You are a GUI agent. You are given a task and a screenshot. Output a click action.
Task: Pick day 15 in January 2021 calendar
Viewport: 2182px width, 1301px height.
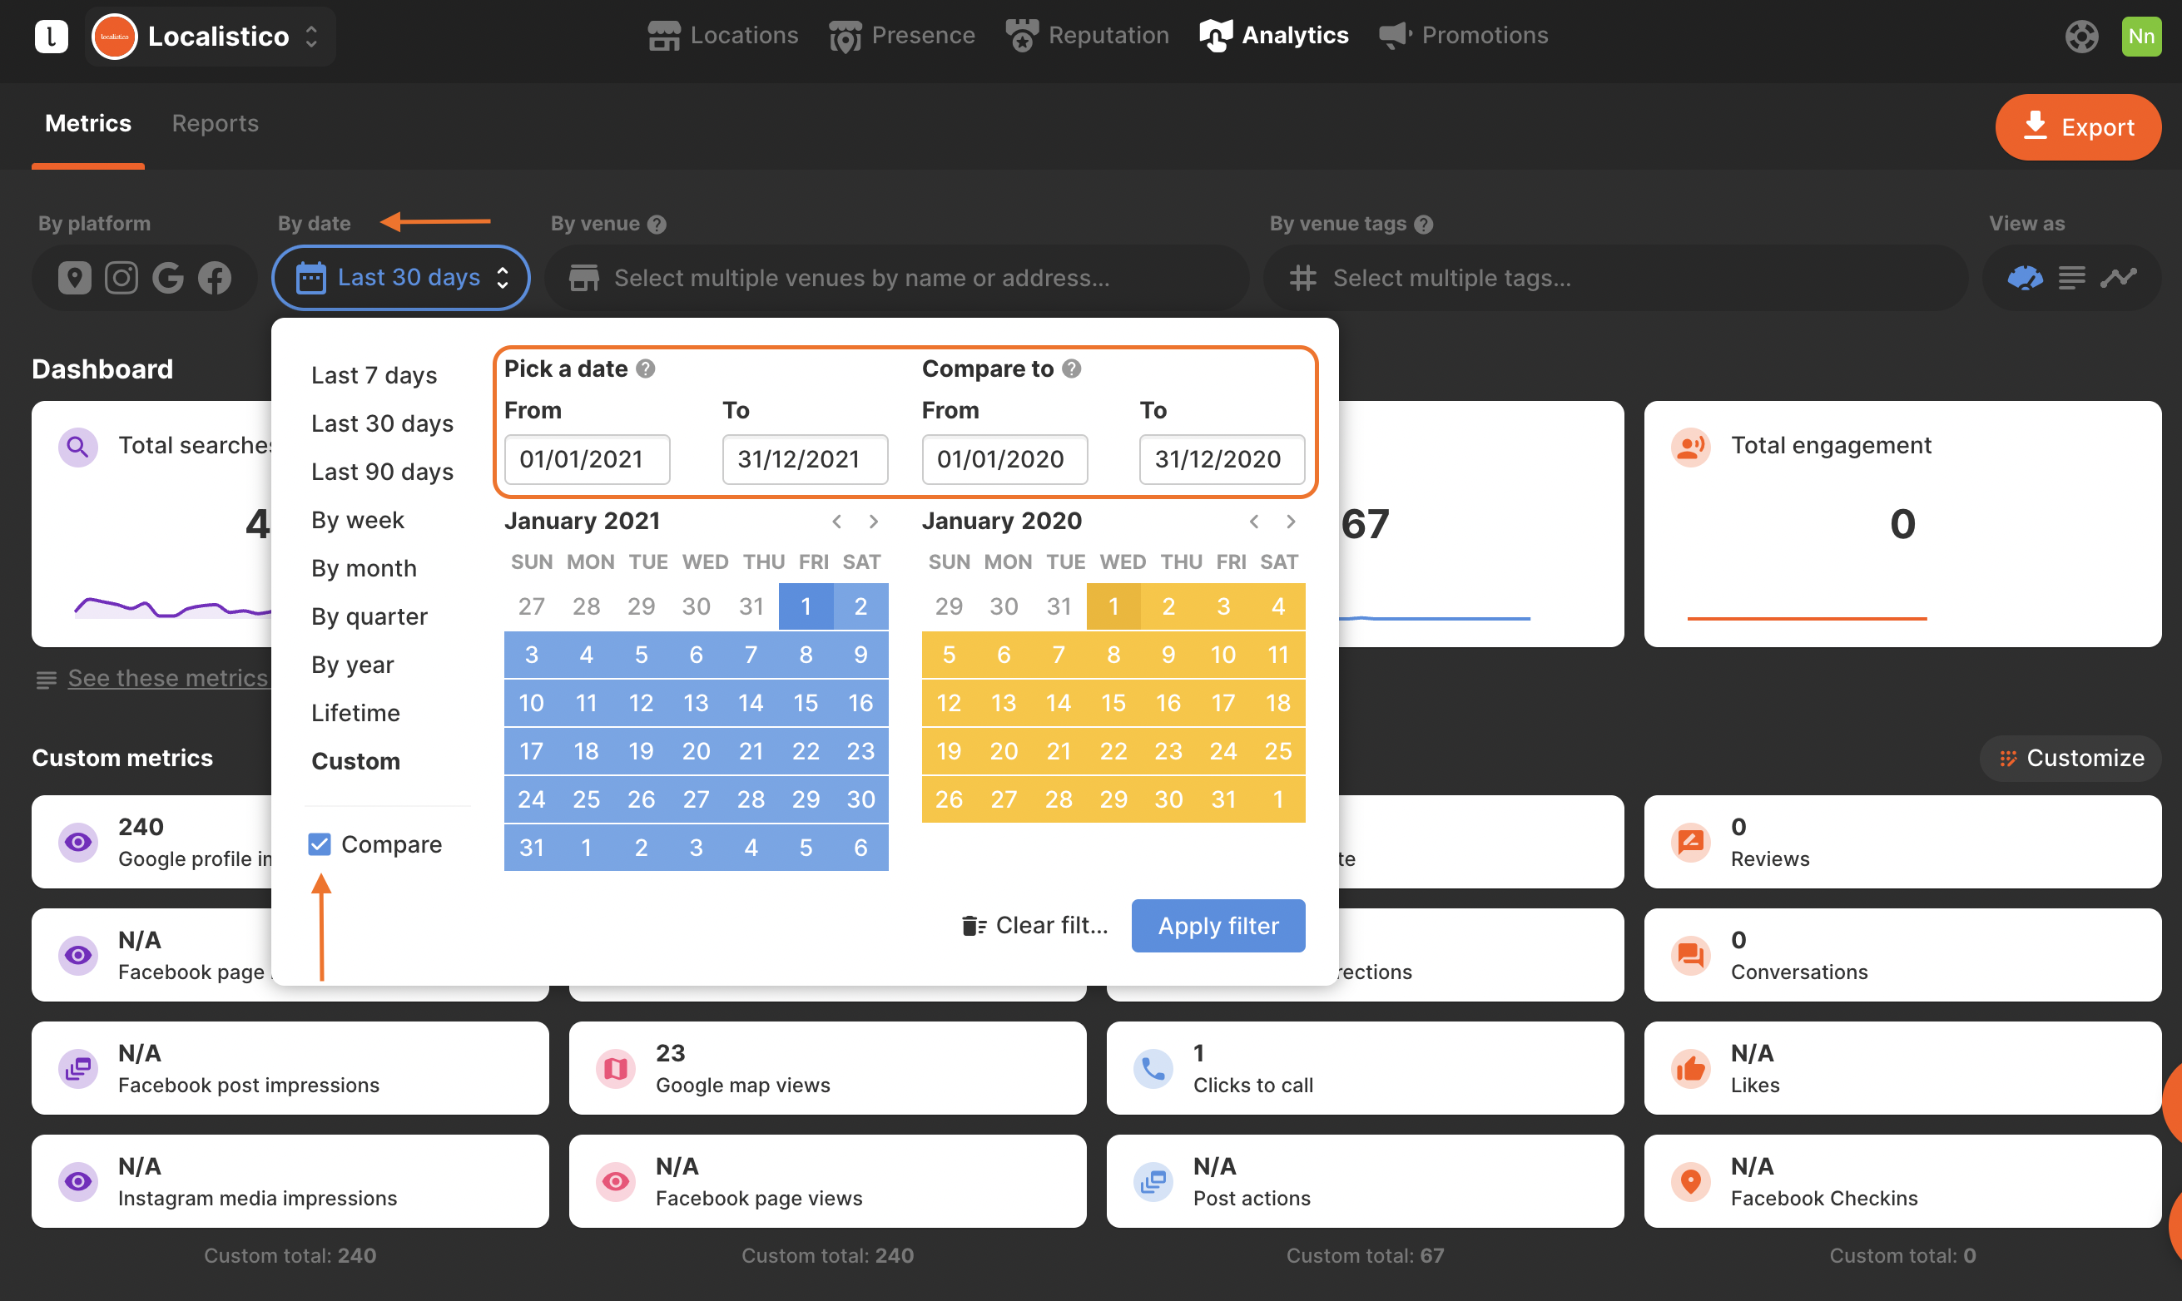click(805, 703)
